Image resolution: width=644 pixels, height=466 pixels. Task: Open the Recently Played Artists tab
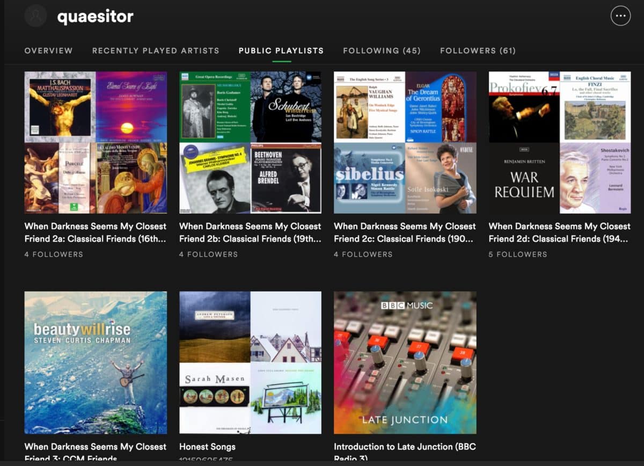tap(156, 50)
